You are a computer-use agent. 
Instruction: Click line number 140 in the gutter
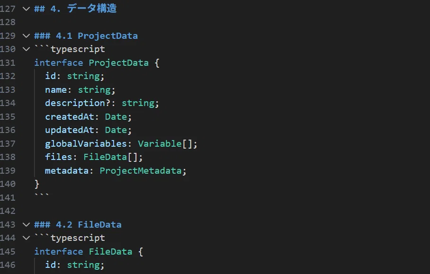pos(8,184)
